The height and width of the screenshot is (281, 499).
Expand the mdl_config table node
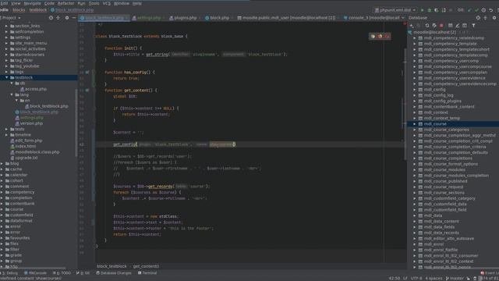(415, 90)
